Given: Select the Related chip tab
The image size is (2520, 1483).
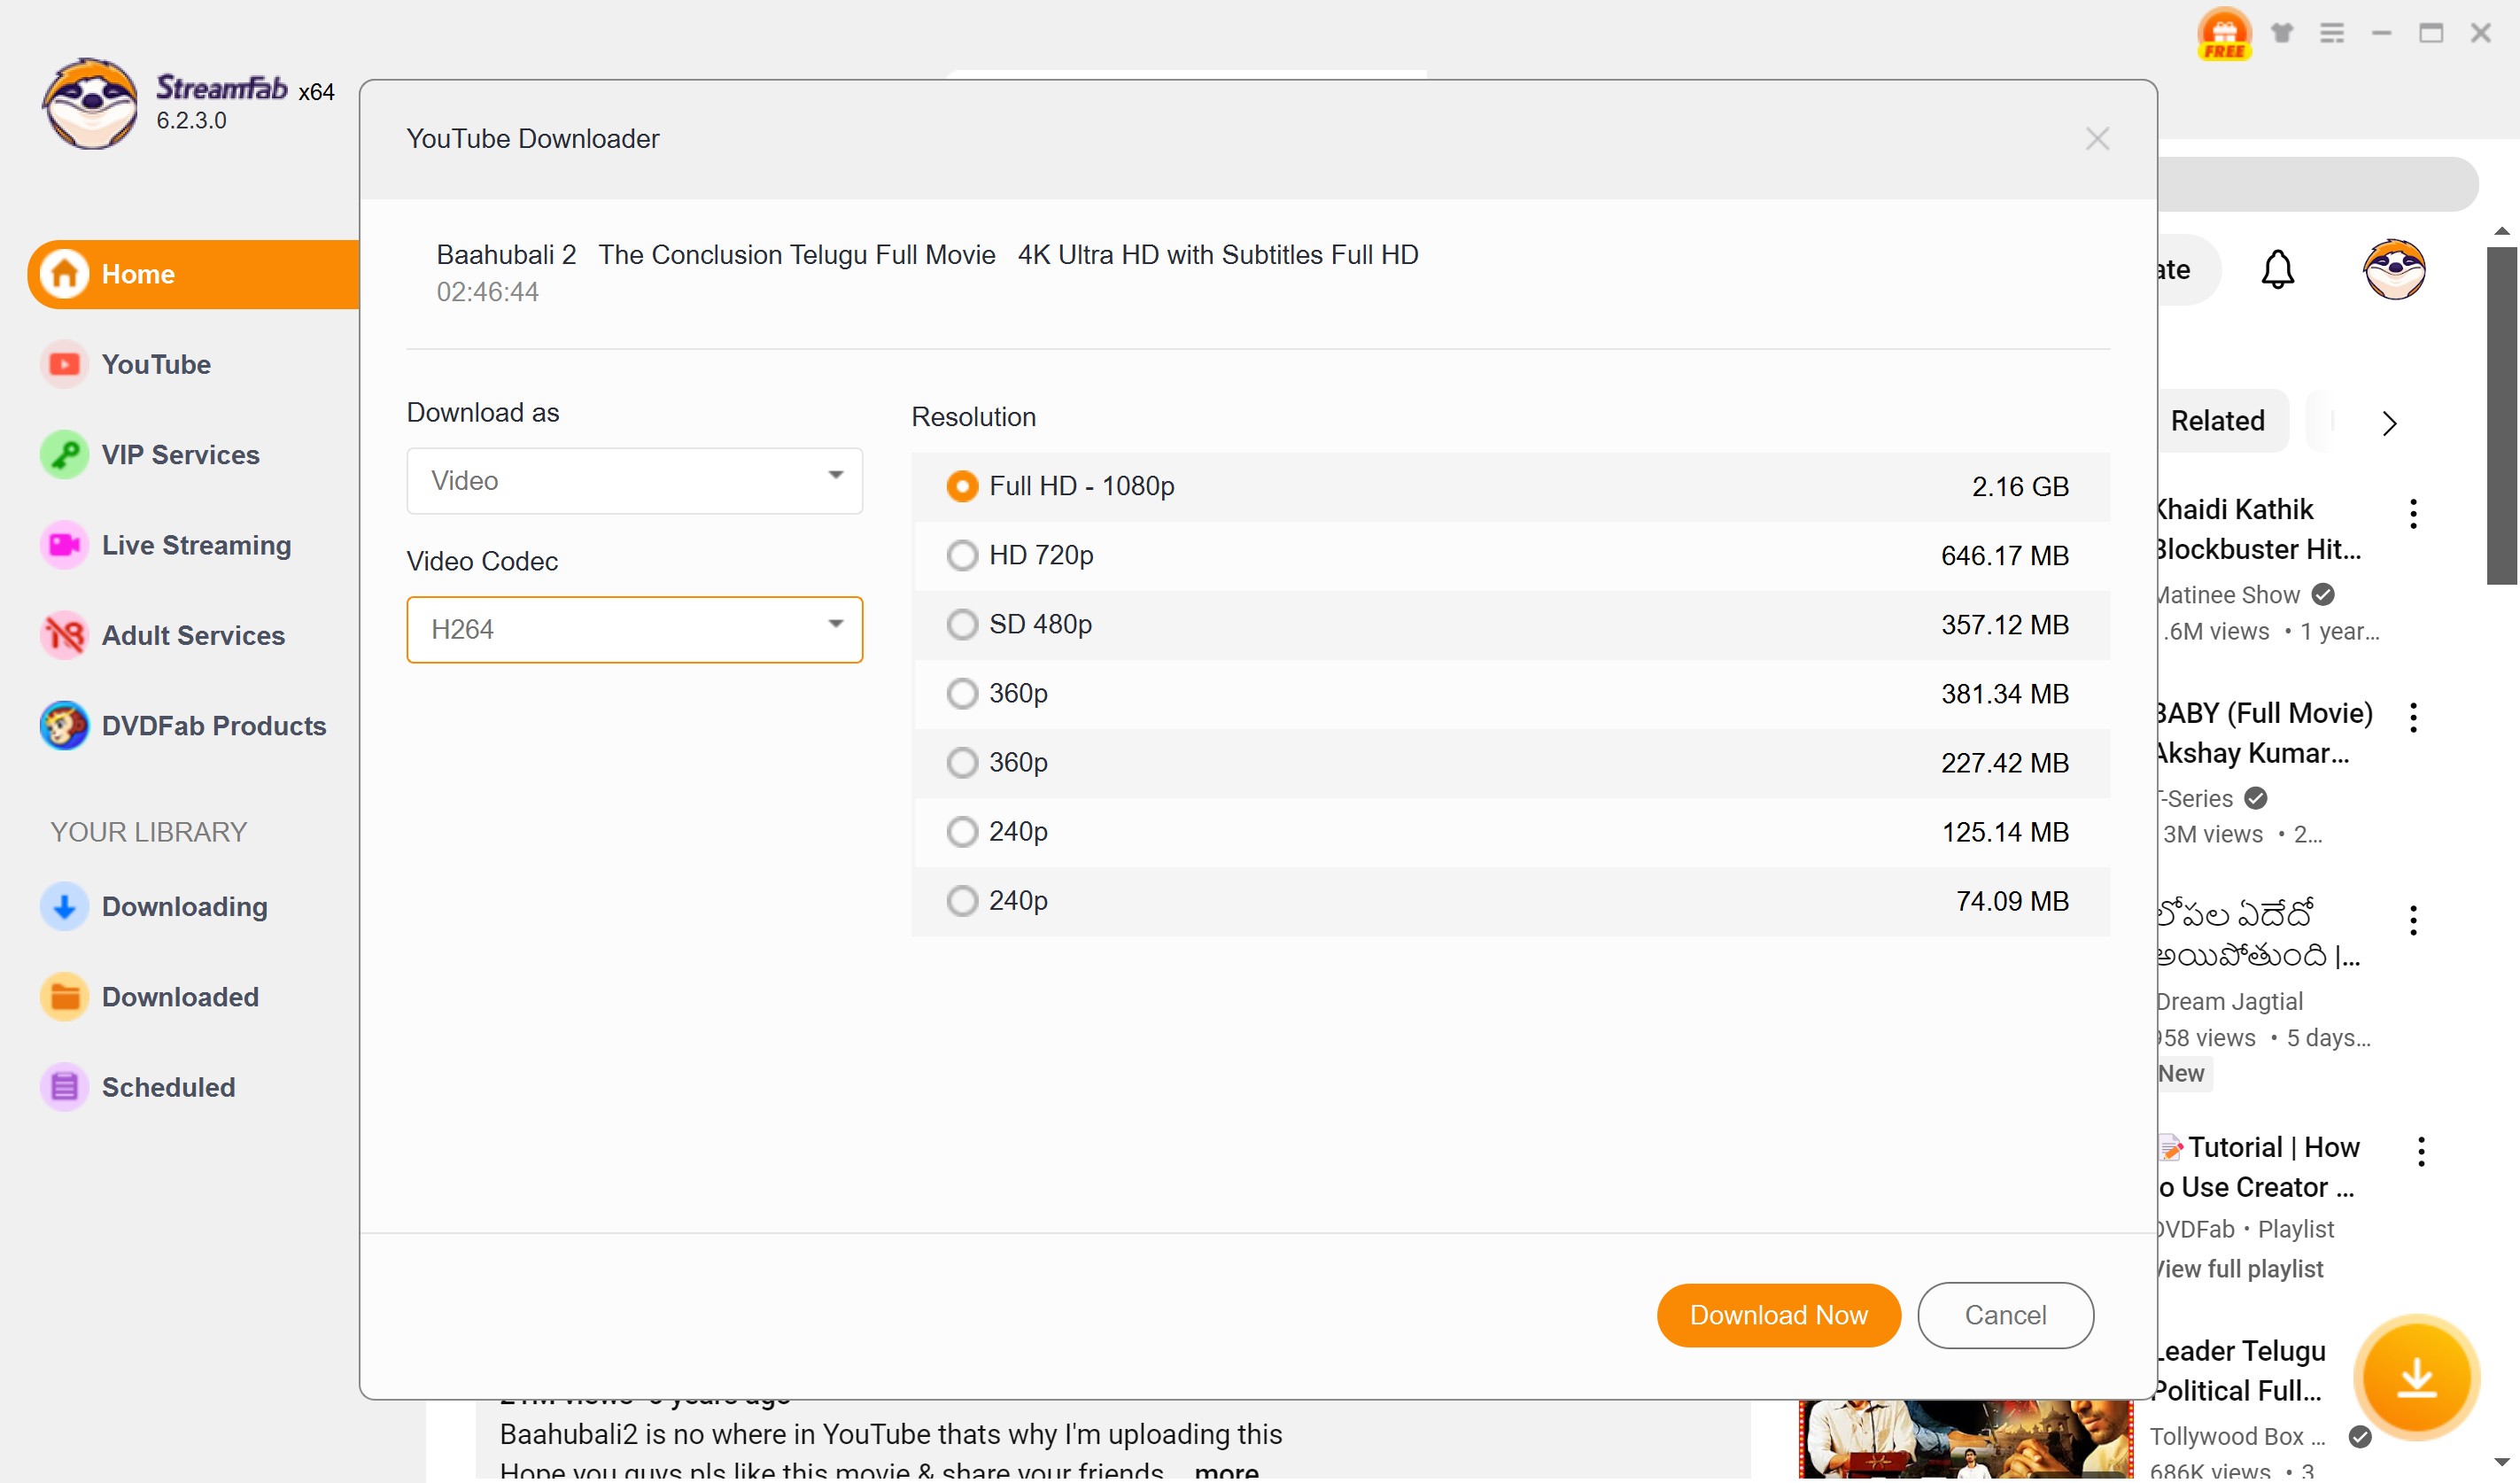Looking at the screenshot, I should click(2217, 421).
